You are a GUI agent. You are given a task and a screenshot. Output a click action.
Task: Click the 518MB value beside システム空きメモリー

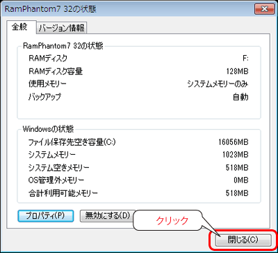237,167
